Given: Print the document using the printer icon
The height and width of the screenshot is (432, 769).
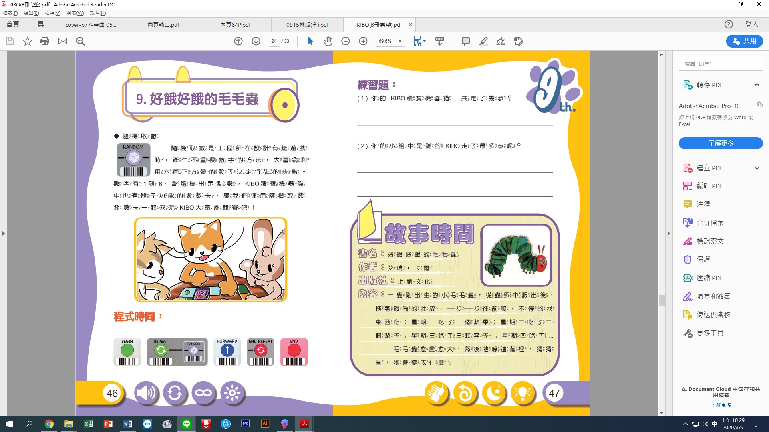Looking at the screenshot, I should pyautogui.click(x=45, y=41).
